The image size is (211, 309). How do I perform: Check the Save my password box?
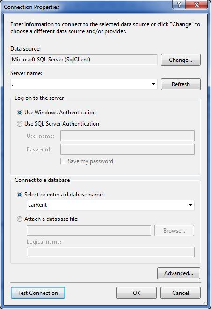pos(63,161)
